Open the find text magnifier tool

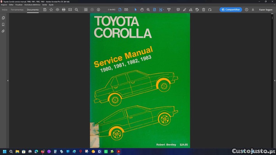(77, 10)
